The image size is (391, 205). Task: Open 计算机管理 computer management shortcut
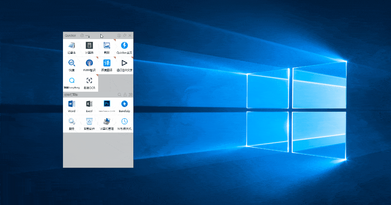107,124
